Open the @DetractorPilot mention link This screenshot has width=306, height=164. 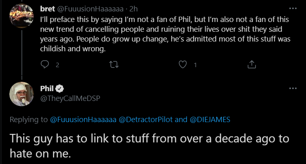145,120
